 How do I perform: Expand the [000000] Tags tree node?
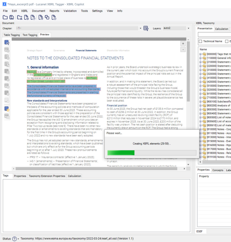point(200,54)
